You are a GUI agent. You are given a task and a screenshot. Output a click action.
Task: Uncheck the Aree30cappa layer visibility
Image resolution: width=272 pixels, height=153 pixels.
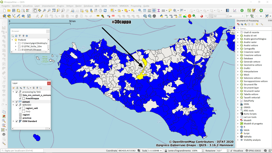tap(20, 98)
